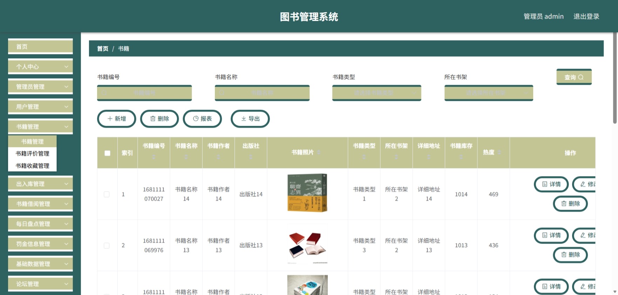Sort by 书籍编号 column sort arrows

[154, 157]
